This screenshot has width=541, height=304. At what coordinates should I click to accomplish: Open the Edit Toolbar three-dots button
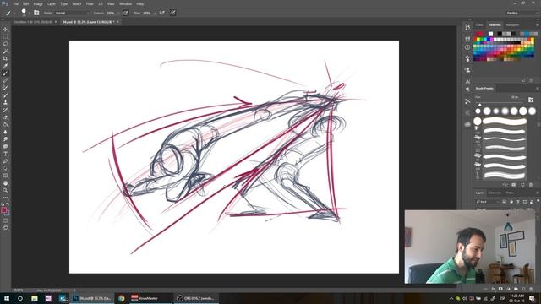click(5, 198)
